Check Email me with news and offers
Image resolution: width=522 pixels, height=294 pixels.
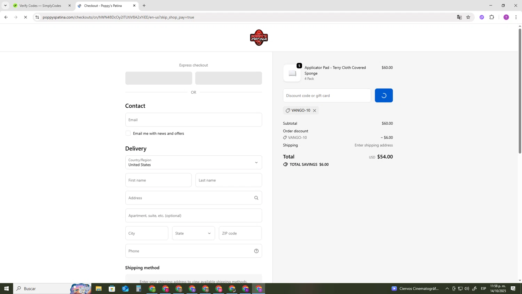point(128,133)
